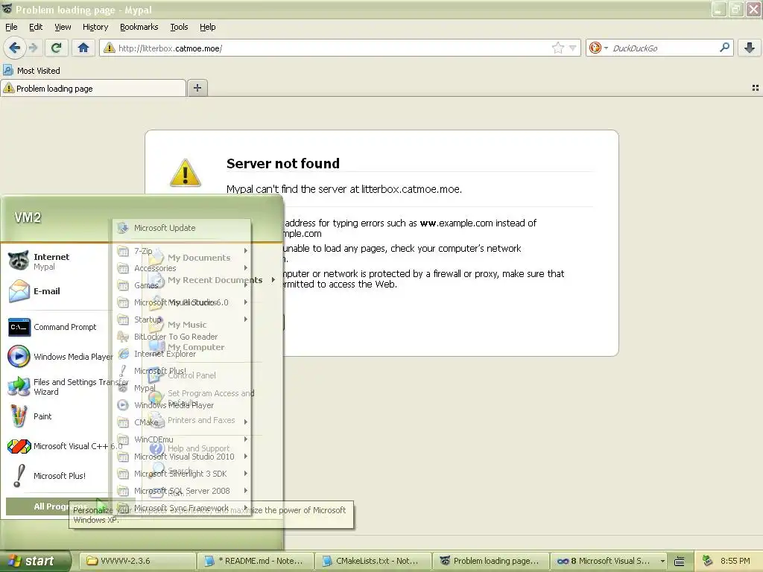Viewport: 763px width, 572px height.
Task: Click the warning icon in the address bar
Action: point(109,48)
